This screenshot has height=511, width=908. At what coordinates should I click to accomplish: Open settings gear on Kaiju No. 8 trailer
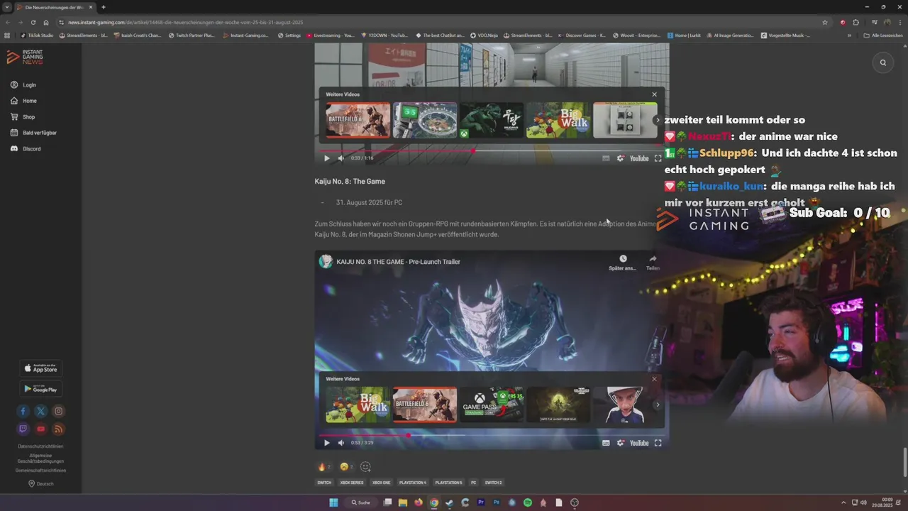tap(621, 443)
